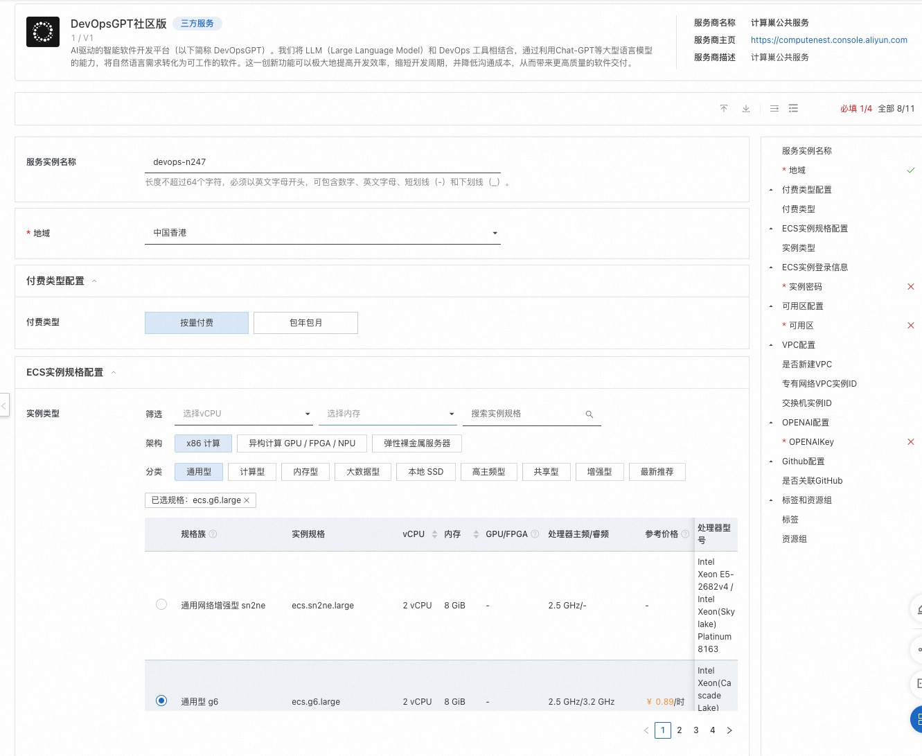Select the 内存型 category tab
The image size is (922, 756).
coord(305,472)
